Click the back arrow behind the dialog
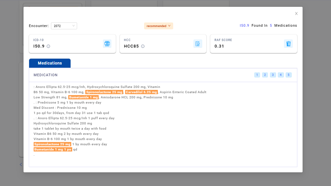The image size is (331, 186). 21,165
